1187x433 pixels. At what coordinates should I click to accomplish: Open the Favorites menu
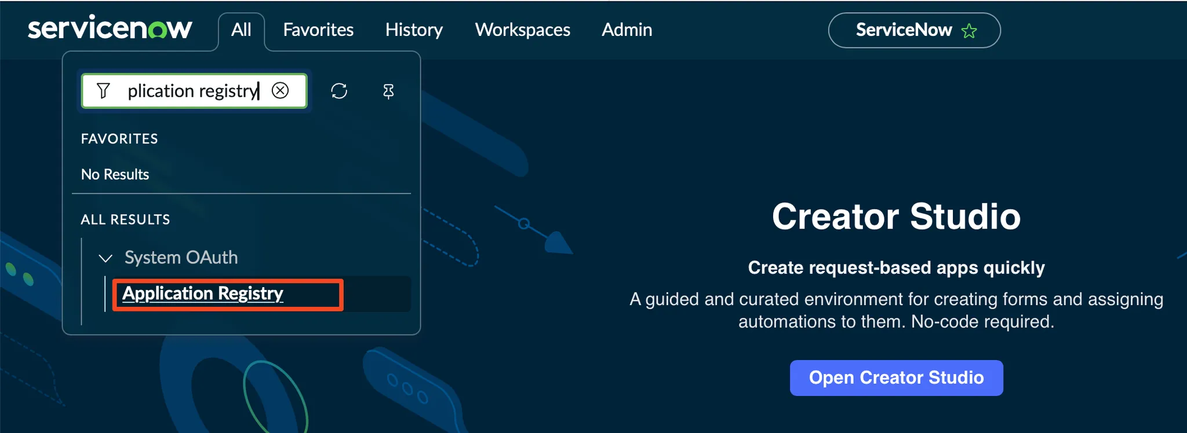pos(318,30)
